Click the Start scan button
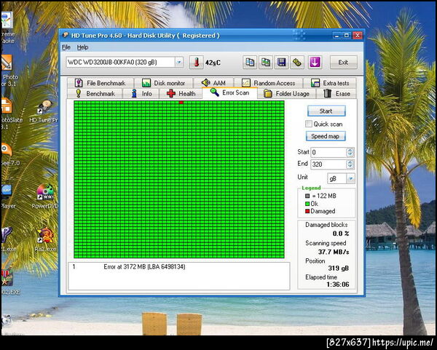437x350 pixels. [x=326, y=111]
